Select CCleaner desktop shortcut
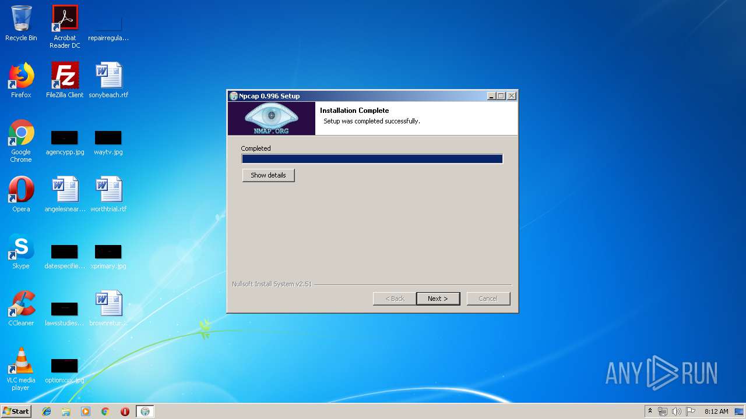Image resolution: width=746 pixels, height=419 pixels. pyautogui.click(x=21, y=308)
